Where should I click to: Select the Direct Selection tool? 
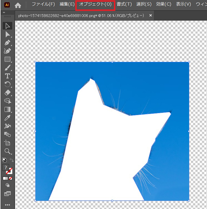[8, 34]
